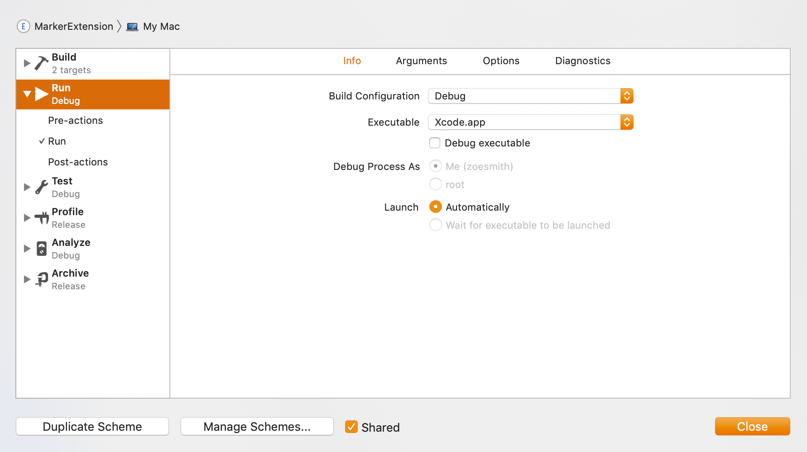
Task: Click the Run play icon
Action: [x=41, y=94]
